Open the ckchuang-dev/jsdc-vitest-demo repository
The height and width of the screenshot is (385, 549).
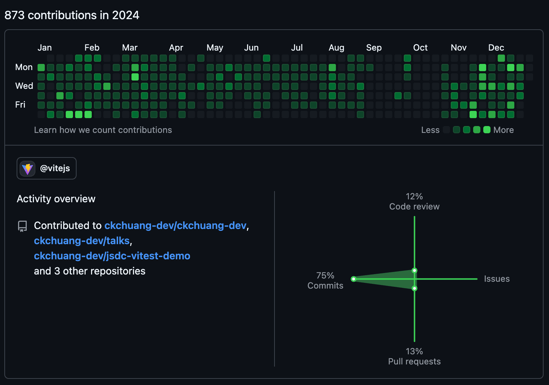112,256
